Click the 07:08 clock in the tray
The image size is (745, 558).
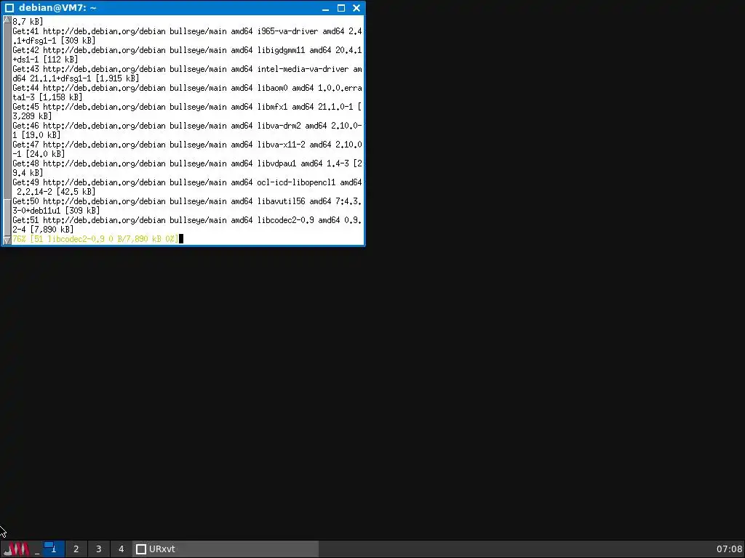point(729,549)
